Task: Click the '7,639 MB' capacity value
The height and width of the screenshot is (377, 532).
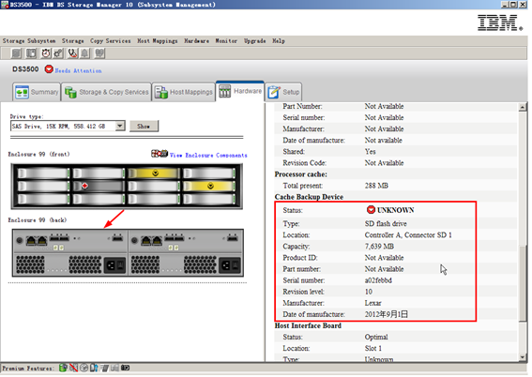Action: tap(379, 246)
